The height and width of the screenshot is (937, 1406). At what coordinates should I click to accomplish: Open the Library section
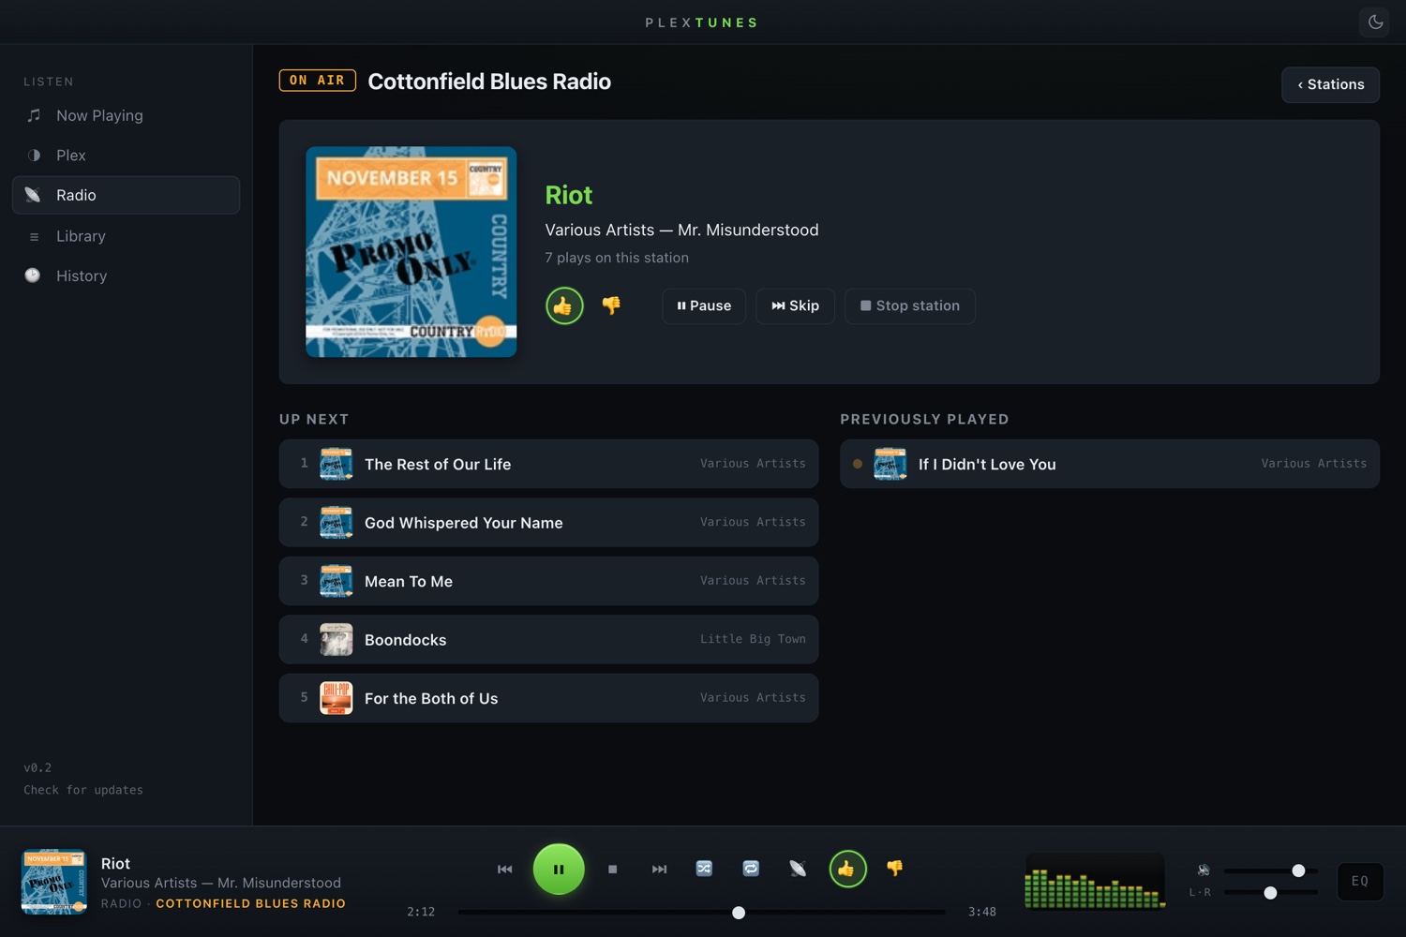pos(126,236)
